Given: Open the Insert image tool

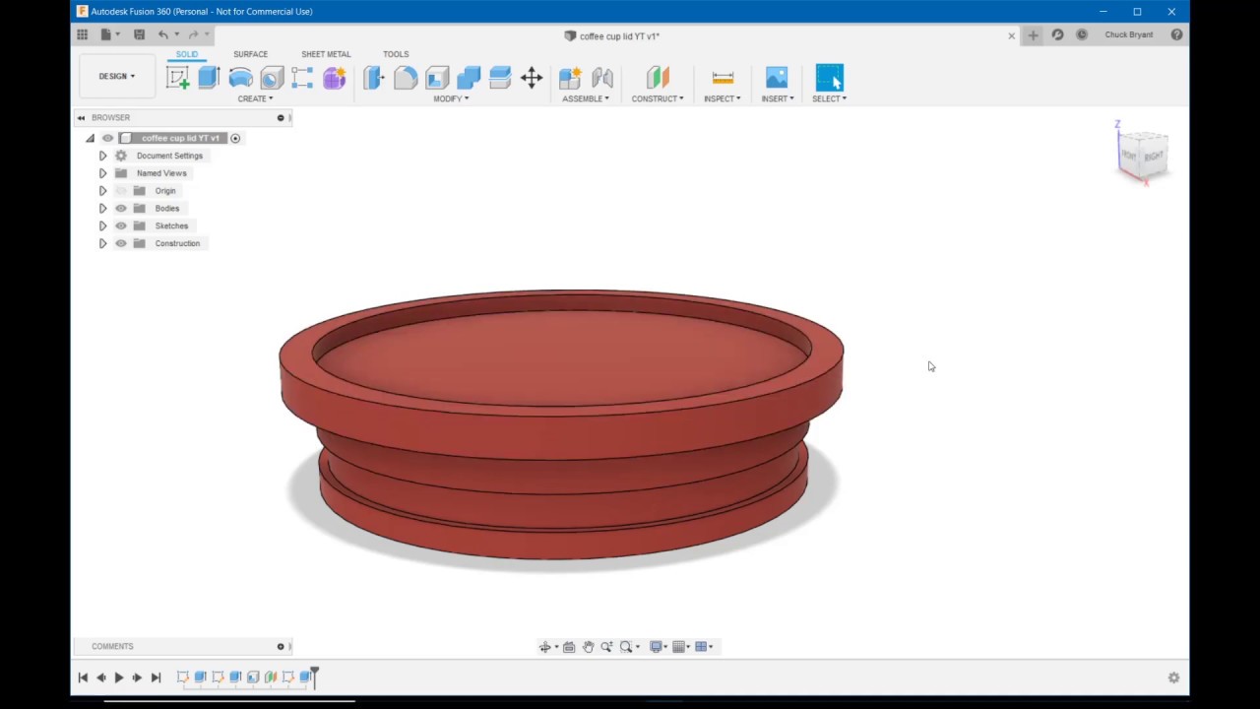Looking at the screenshot, I should coord(777,78).
